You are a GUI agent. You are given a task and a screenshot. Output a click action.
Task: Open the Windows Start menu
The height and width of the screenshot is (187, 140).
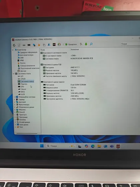[x=42, y=146]
